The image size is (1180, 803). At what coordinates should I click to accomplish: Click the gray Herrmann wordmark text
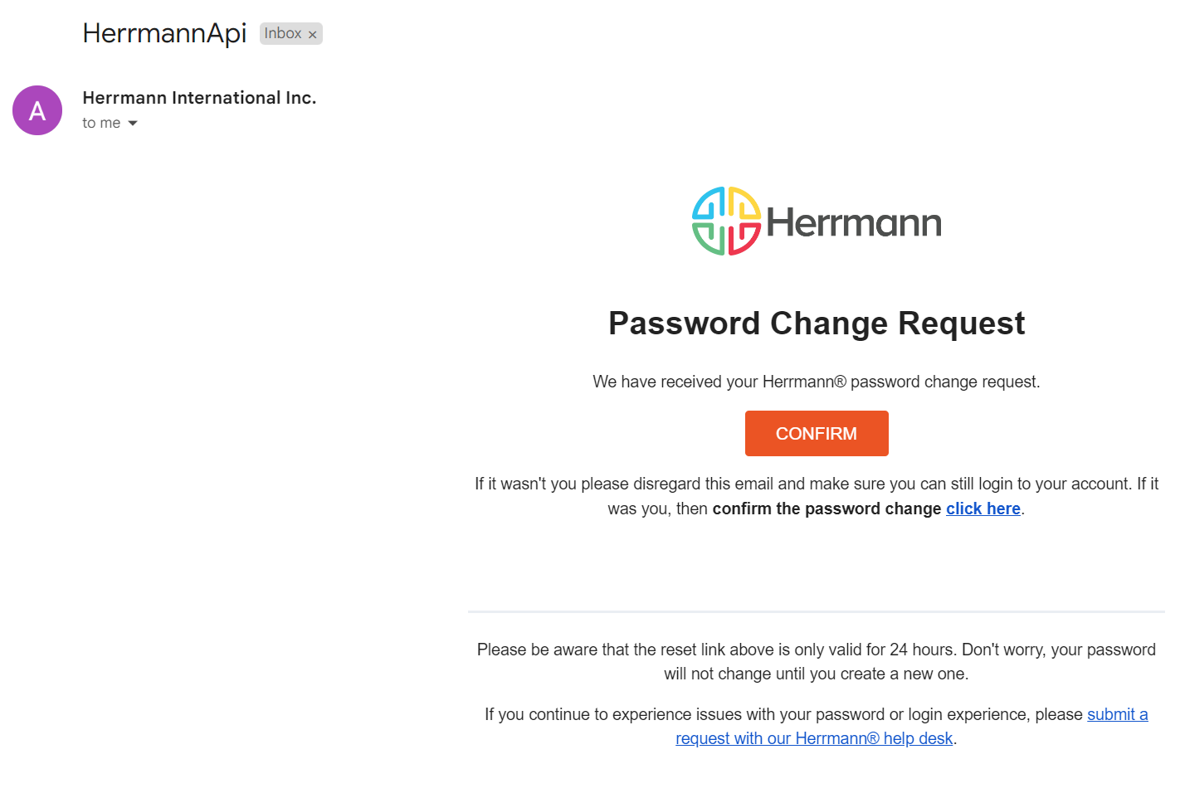[853, 223]
